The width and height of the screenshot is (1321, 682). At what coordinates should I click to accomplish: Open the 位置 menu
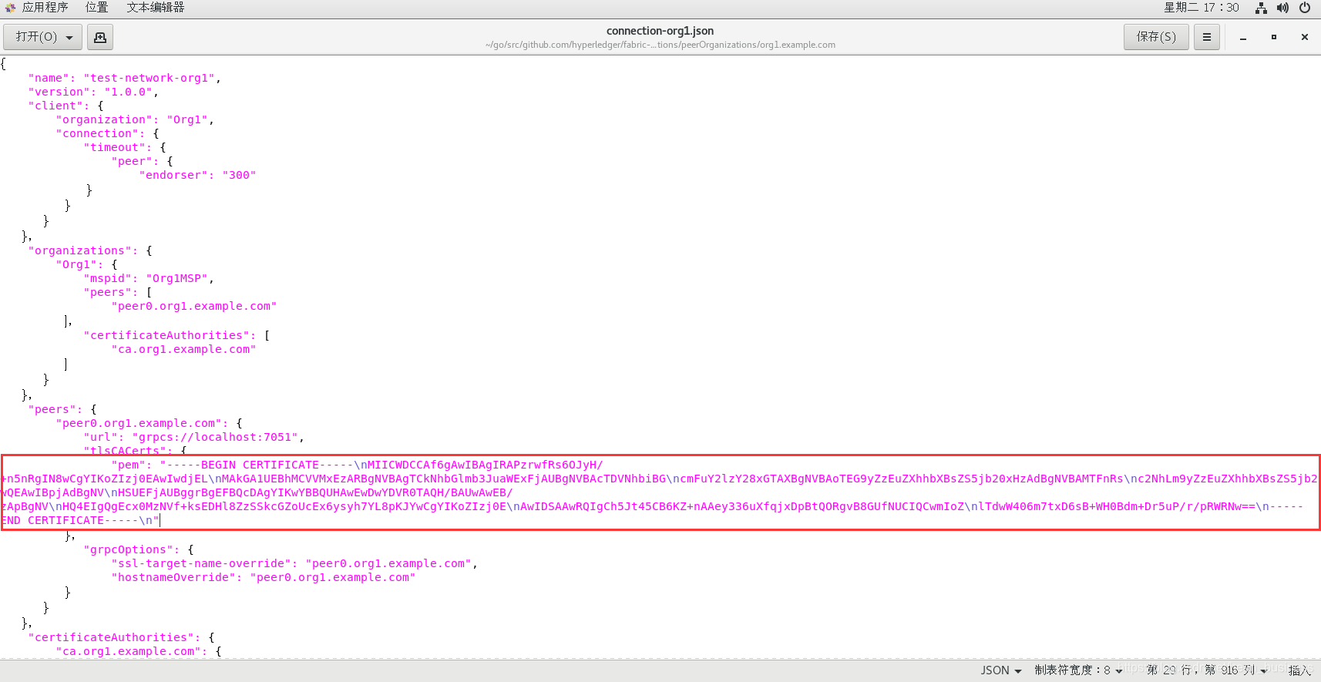[x=96, y=8]
